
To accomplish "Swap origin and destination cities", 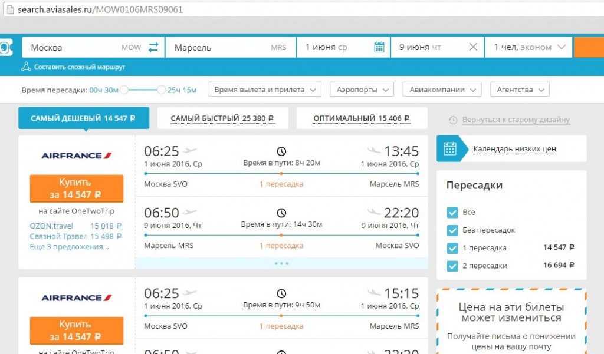I will 153,47.
